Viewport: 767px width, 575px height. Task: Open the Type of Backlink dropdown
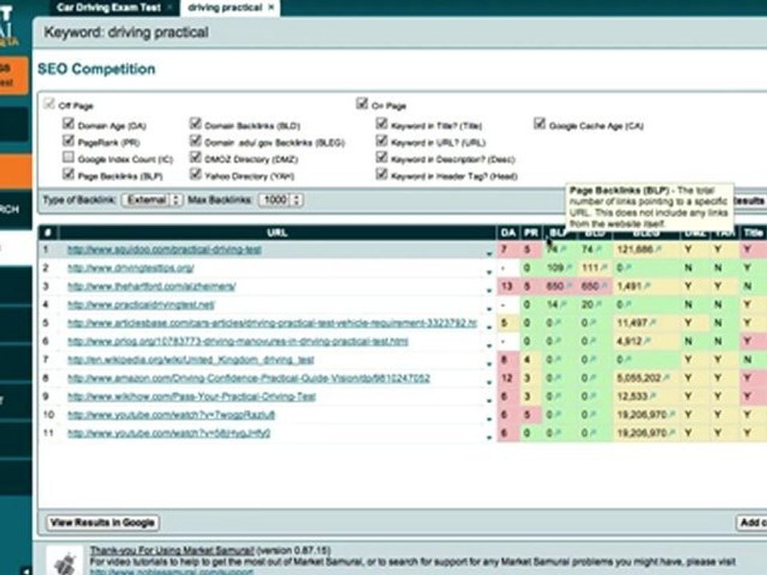(x=152, y=200)
